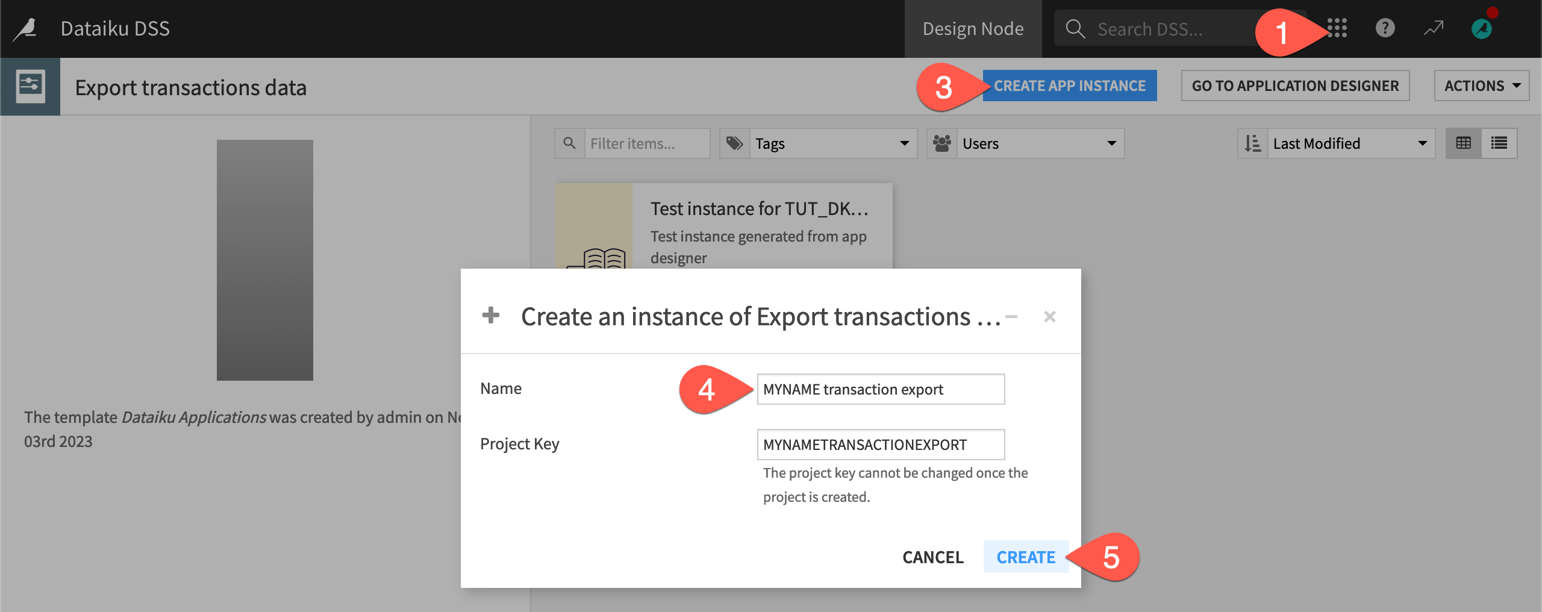Click GO TO APPLICATION DESIGNER
Screen dimensions: 1542x612
1295,86
